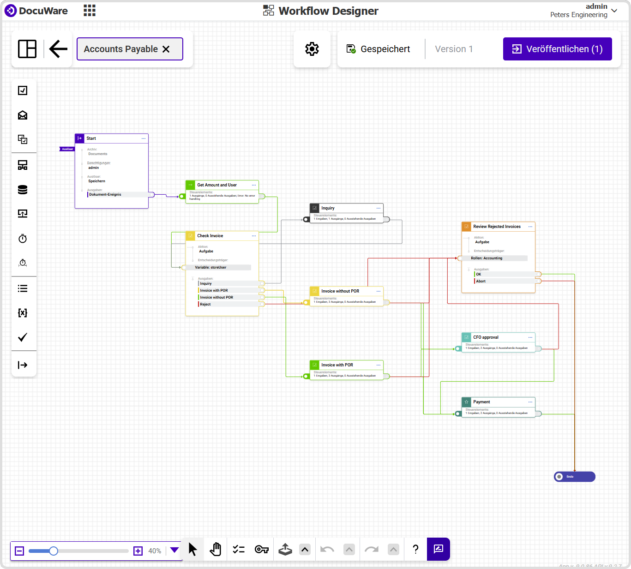631x569 pixels.
Task: Go back with the left arrow
Action: pyautogui.click(x=58, y=49)
